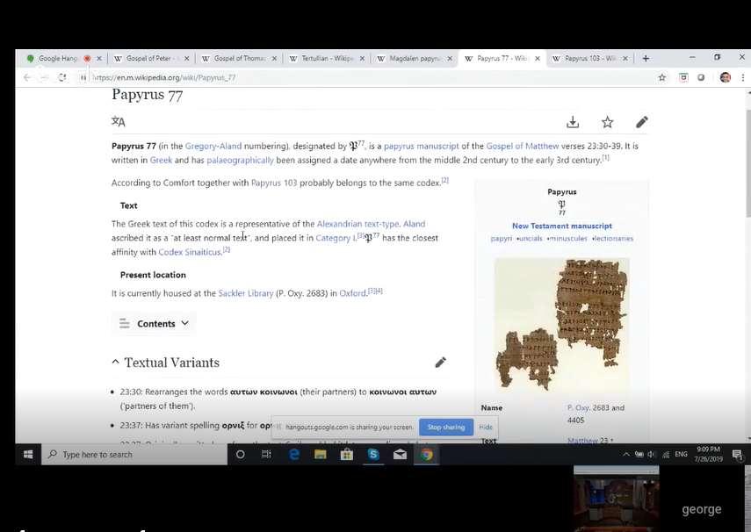
Task: Reload the current Wikipedia page
Action: coord(61,77)
